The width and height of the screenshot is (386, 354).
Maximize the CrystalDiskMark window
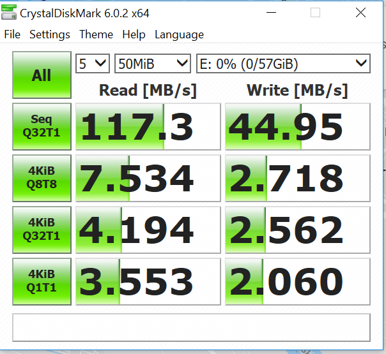[x=315, y=12]
